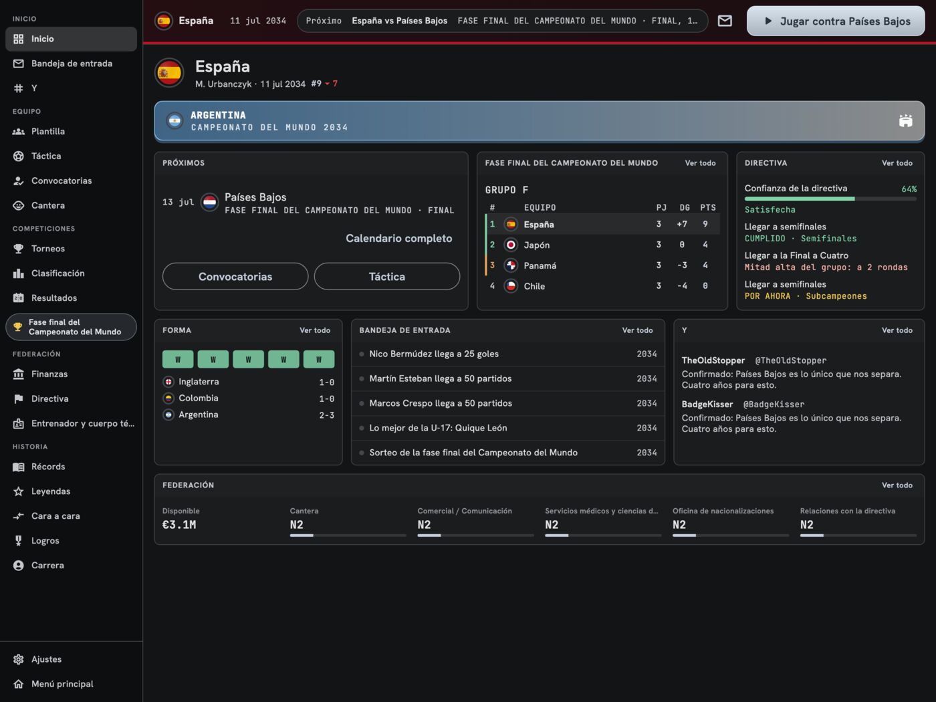Click the Próximo match pill in top bar
936x702 pixels.
point(502,21)
